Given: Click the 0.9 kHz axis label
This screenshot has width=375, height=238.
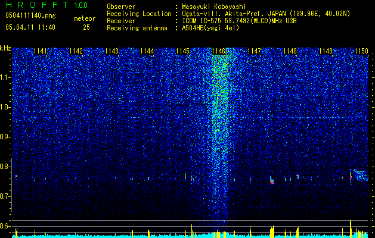Looking at the screenshot, I should click(x=5, y=137).
